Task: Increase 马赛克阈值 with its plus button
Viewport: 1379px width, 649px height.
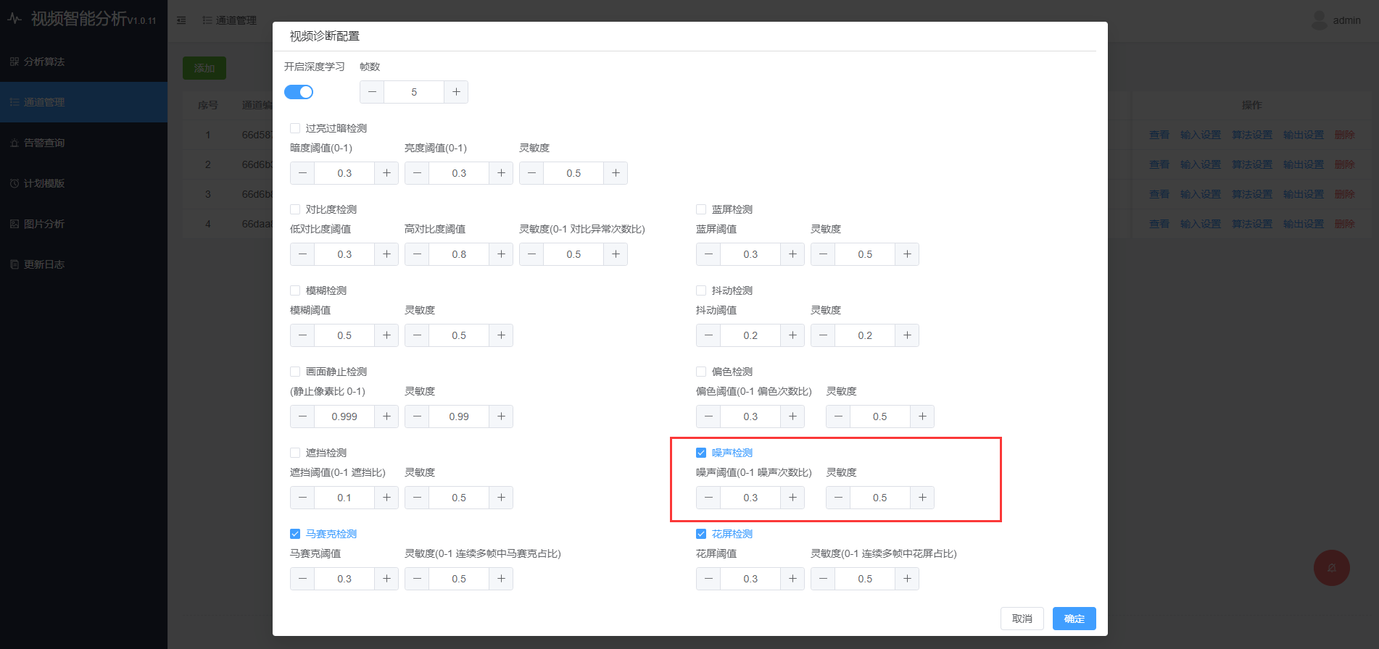Action: tap(386, 579)
